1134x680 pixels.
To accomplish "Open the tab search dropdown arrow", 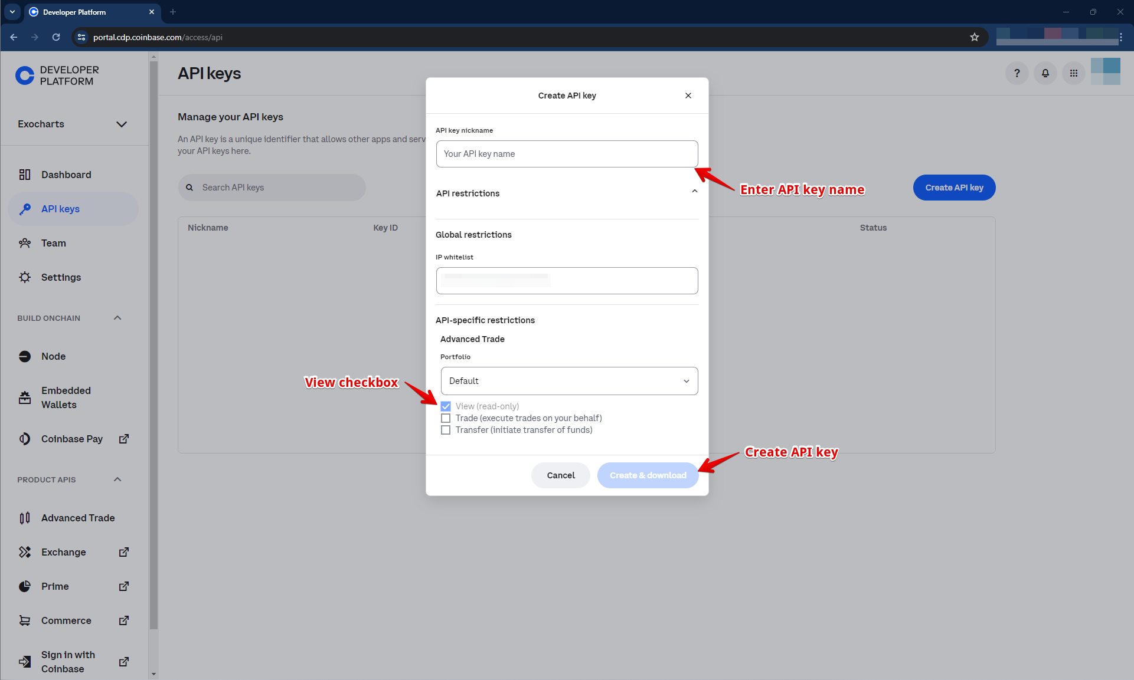I will (12, 12).
